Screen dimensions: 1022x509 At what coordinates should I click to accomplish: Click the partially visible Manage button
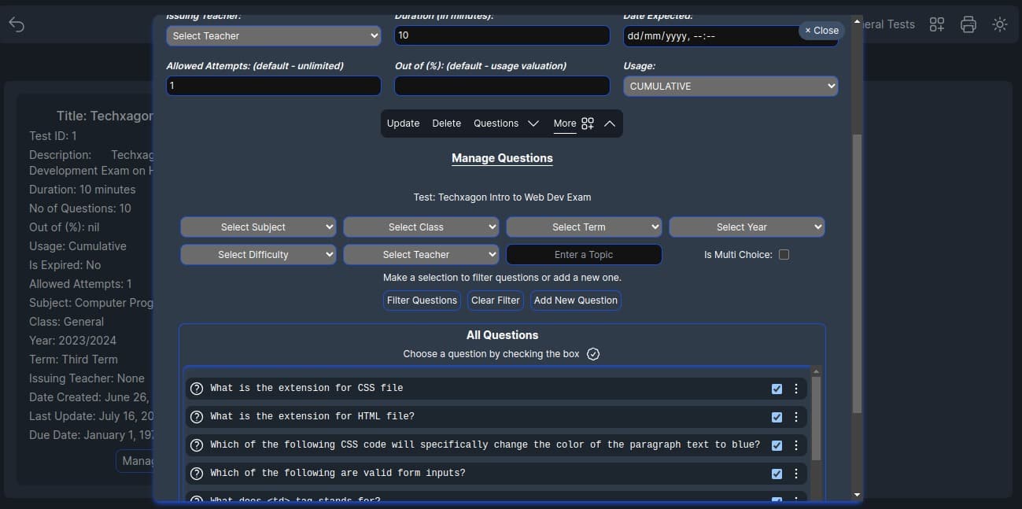pyautogui.click(x=135, y=461)
